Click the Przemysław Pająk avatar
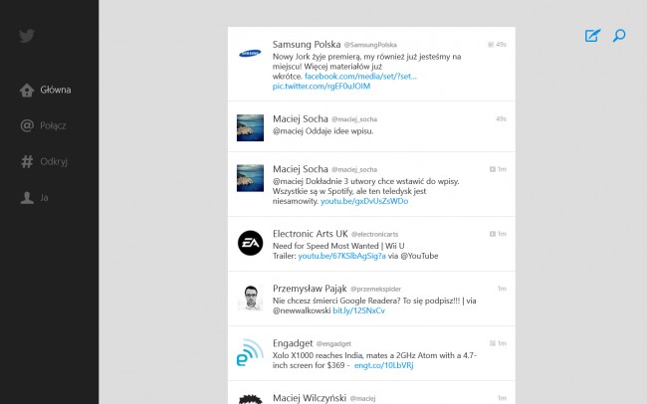The height and width of the screenshot is (404, 647). pos(250,298)
